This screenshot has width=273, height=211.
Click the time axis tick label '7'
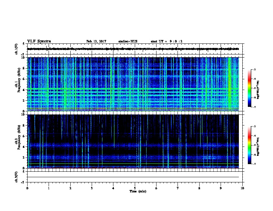(178, 188)
